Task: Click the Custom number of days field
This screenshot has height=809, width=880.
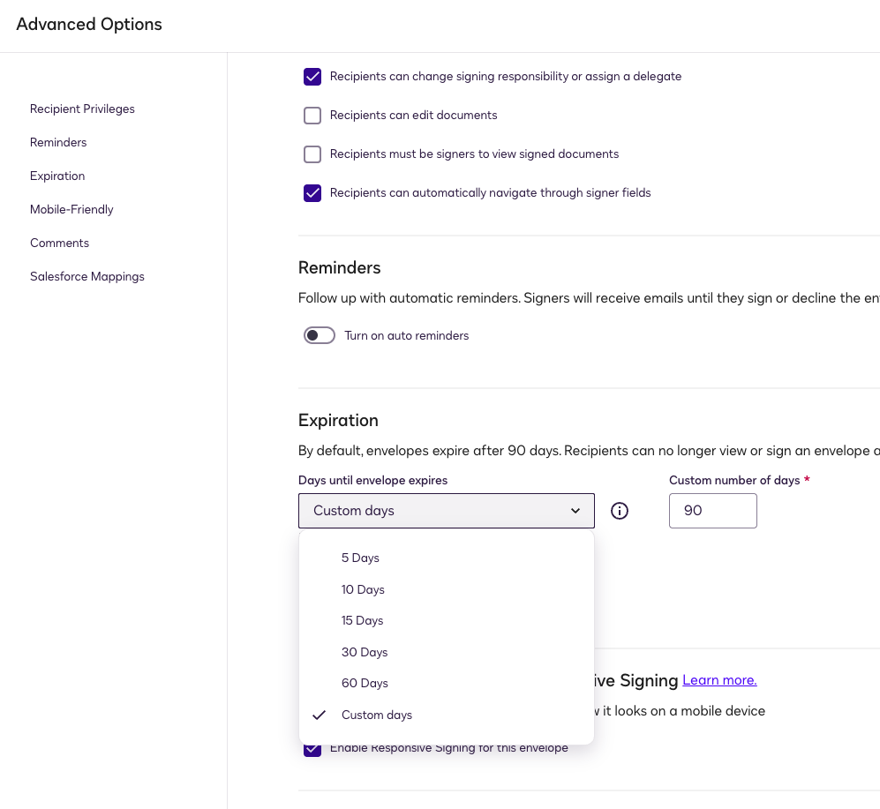Action: (x=713, y=511)
